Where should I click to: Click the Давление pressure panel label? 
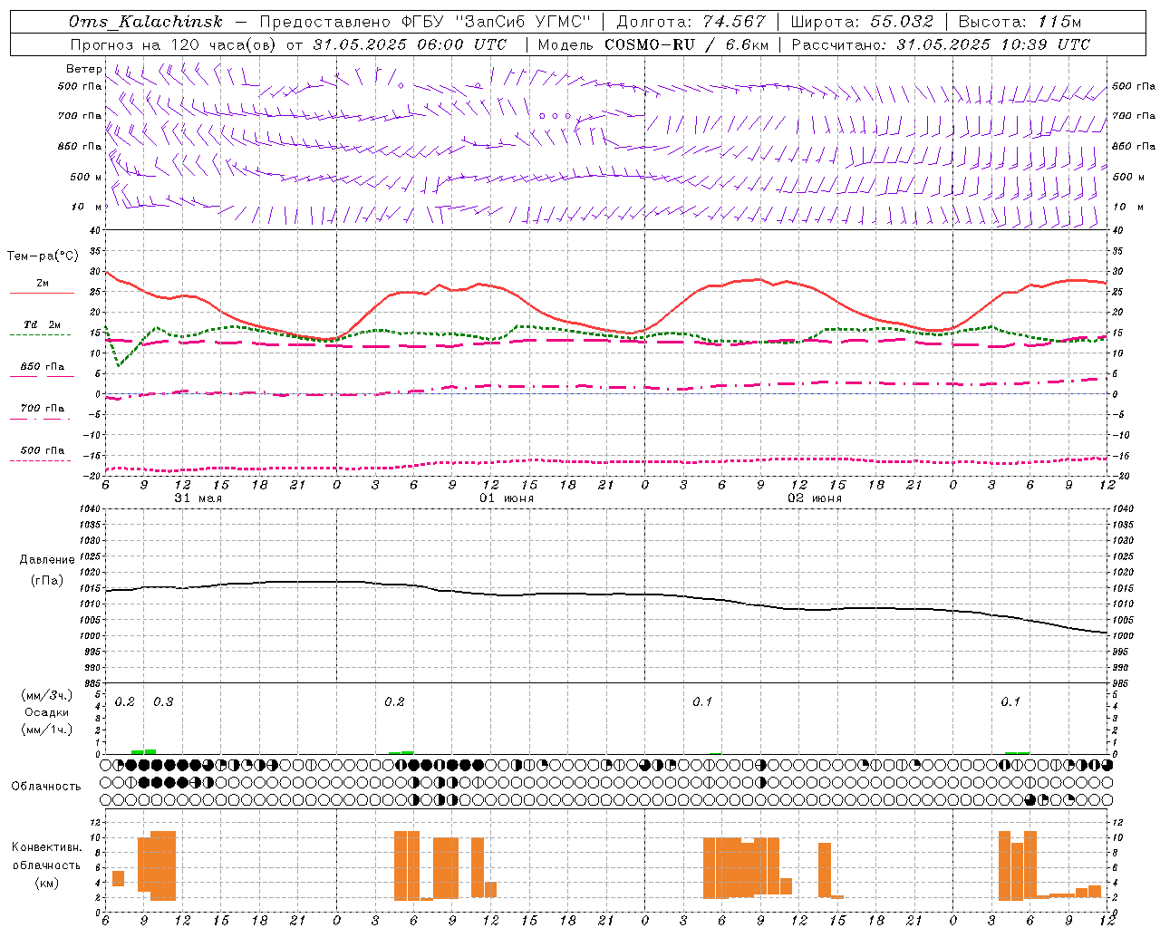click(46, 560)
